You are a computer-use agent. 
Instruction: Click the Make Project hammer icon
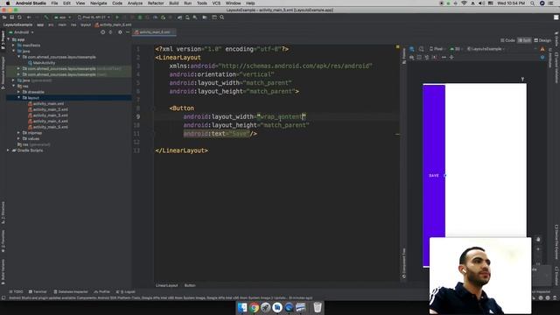[46, 17]
